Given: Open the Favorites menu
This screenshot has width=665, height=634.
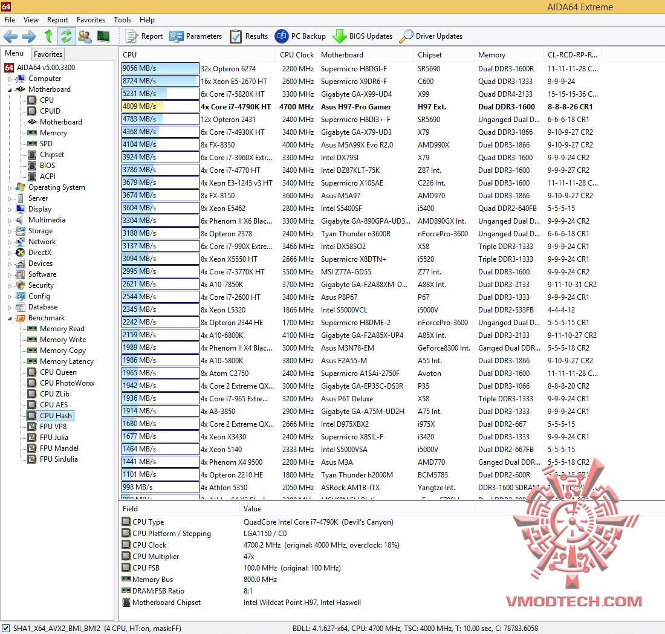Looking at the screenshot, I should pos(91,20).
